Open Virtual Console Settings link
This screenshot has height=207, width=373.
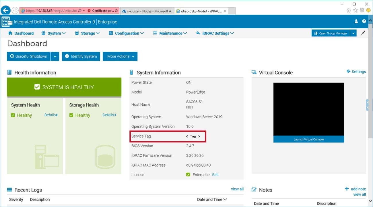tap(356, 72)
